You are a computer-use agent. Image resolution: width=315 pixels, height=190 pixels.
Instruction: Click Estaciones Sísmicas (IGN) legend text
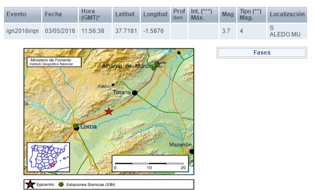point(91,185)
